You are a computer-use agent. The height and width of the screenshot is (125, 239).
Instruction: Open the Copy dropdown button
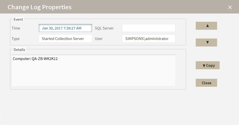208,65
